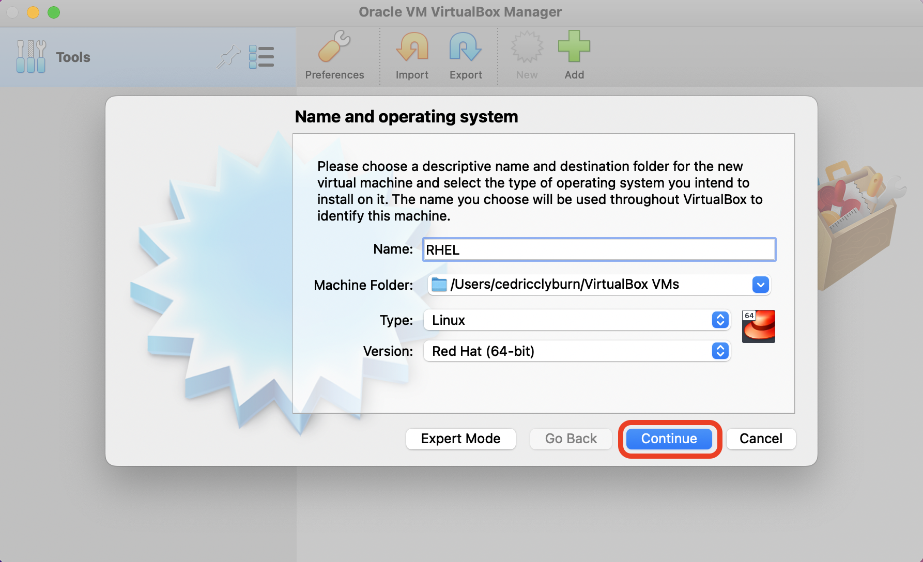Image resolution: width=923 pixels, height=562 pixels.
Task: Click the green zoom window button
Action: click(54, 12)
